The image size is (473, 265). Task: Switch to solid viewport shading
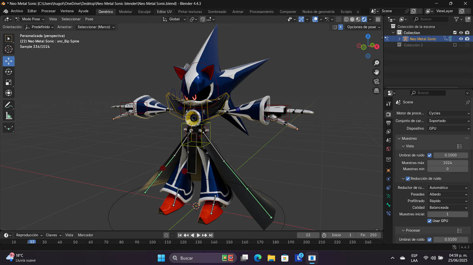352,19
